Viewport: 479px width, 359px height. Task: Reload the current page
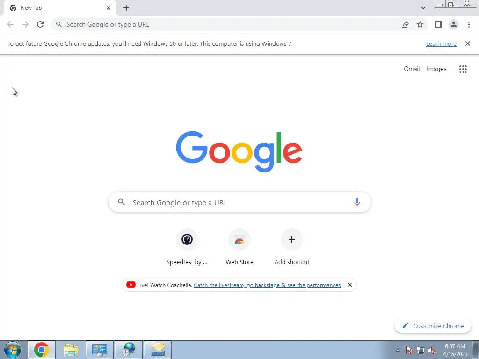(x=40, y=24)
